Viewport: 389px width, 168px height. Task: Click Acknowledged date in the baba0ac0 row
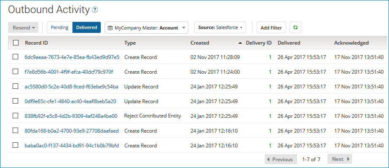coord(359,145)
